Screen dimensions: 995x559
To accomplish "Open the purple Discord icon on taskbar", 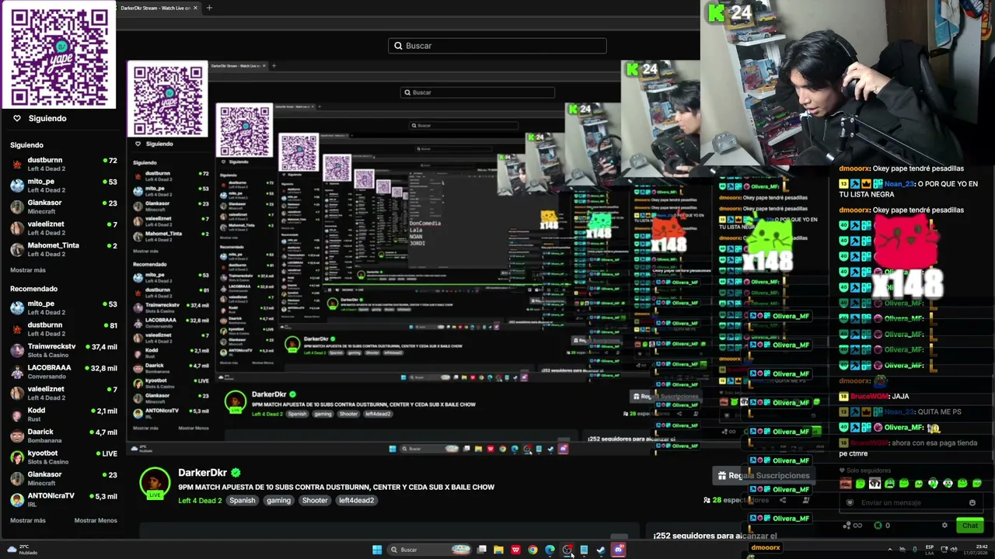I will tap(618, 550).
